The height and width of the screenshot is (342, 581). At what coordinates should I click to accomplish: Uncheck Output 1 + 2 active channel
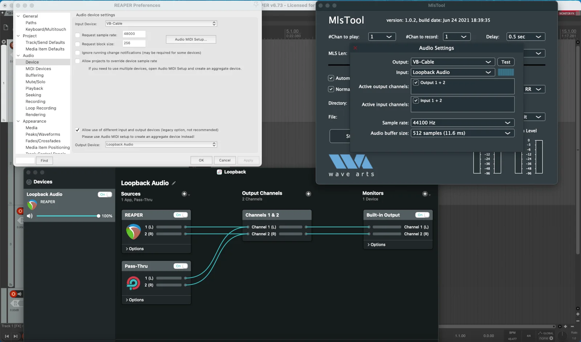coord(416,83)
